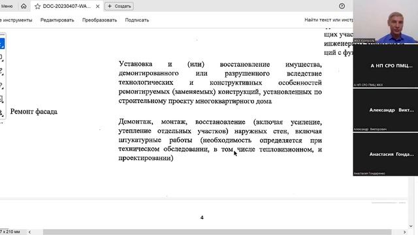Viewport: 418px width, 235px height.
Task: Select the А НП СРО ПМЦ participant tile
Action: coord(385,65)
